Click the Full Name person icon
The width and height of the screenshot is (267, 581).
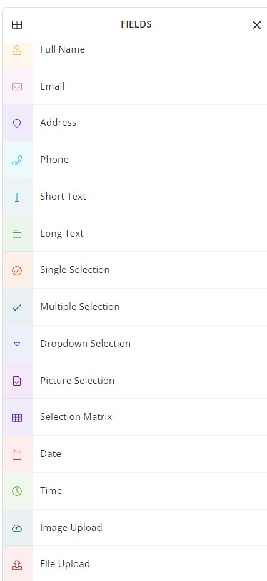[17, 50]
